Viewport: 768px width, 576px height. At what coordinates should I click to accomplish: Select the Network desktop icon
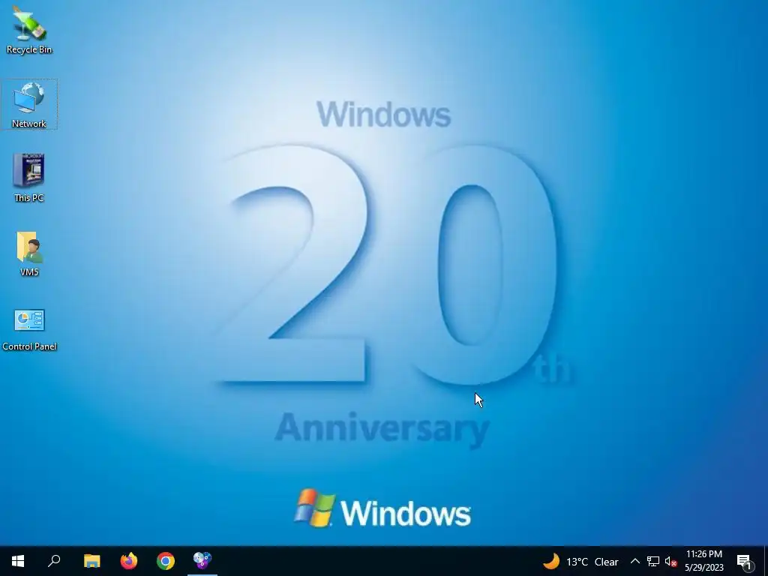[29, 104]
